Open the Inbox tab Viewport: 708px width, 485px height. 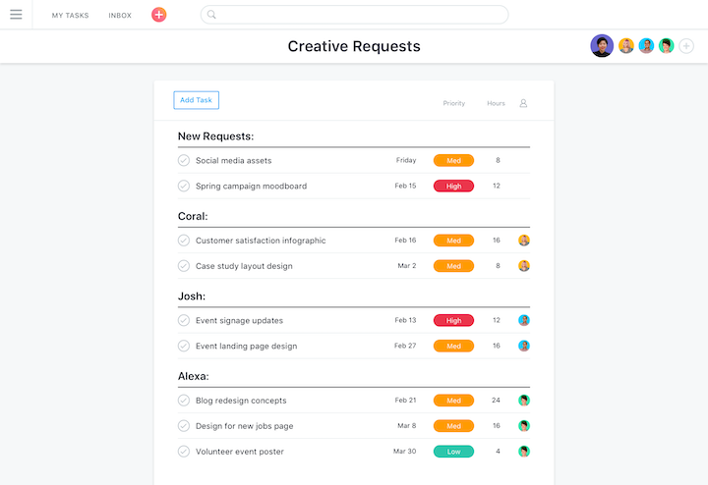pos(120,16)
